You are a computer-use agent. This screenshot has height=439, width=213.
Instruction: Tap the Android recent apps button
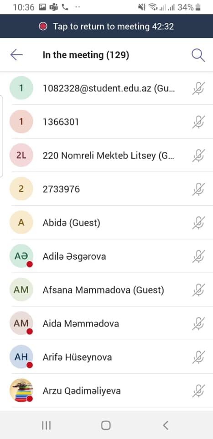pyautogui.click(x=47, y=426)
